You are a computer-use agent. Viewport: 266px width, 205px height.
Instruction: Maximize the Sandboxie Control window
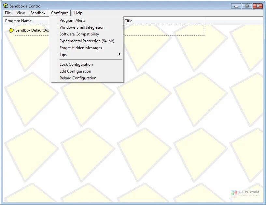pos(247,6)
